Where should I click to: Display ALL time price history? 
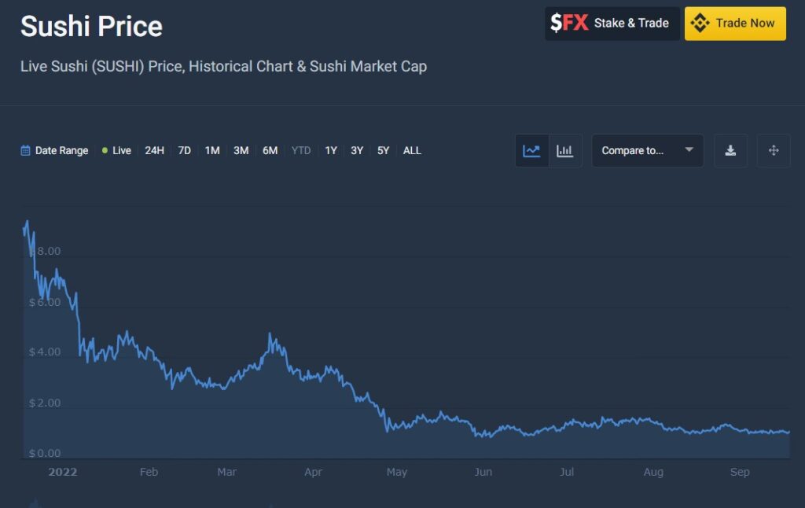pyautogui.click(x=412, y=151)
